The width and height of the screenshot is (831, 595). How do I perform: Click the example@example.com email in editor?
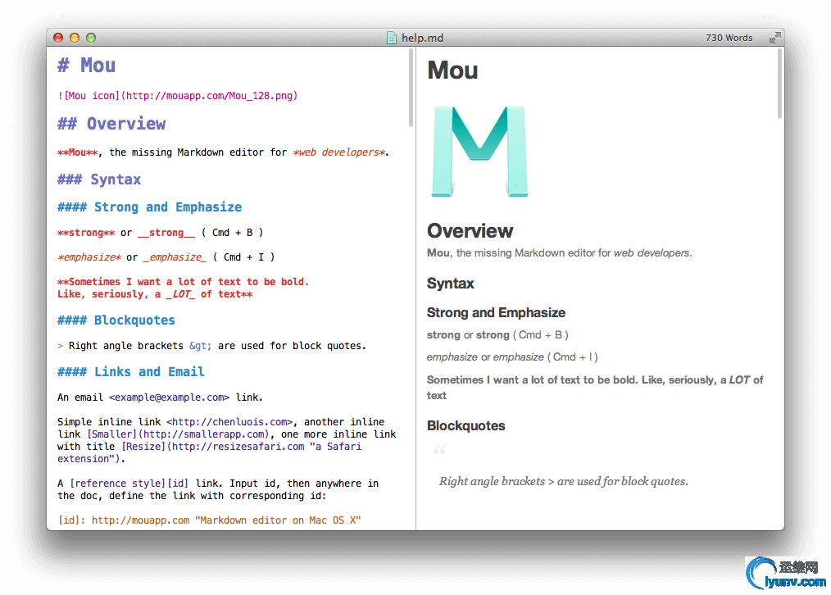tap(169, 397)
